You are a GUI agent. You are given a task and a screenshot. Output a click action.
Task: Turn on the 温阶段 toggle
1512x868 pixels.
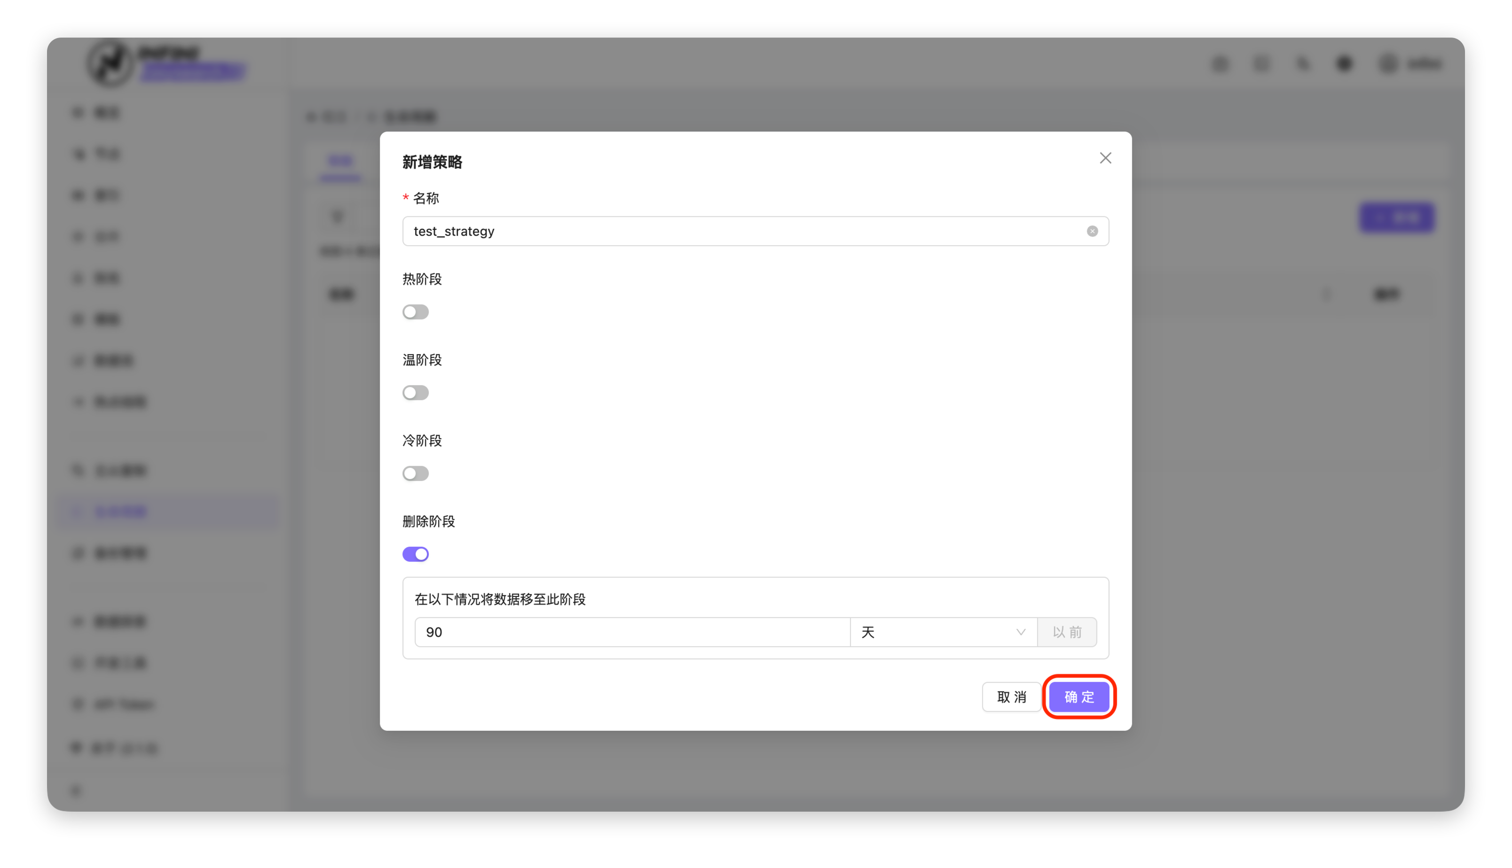click(415, 392)
